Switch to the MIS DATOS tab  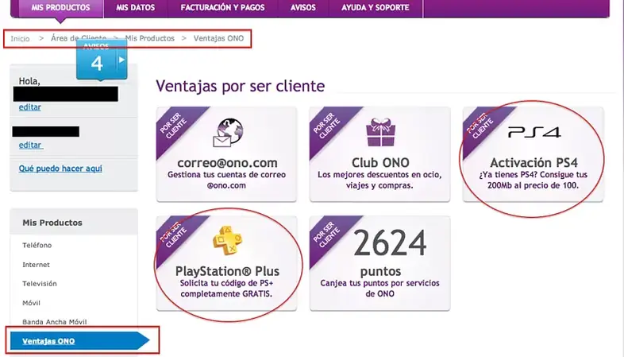point(135,8)
